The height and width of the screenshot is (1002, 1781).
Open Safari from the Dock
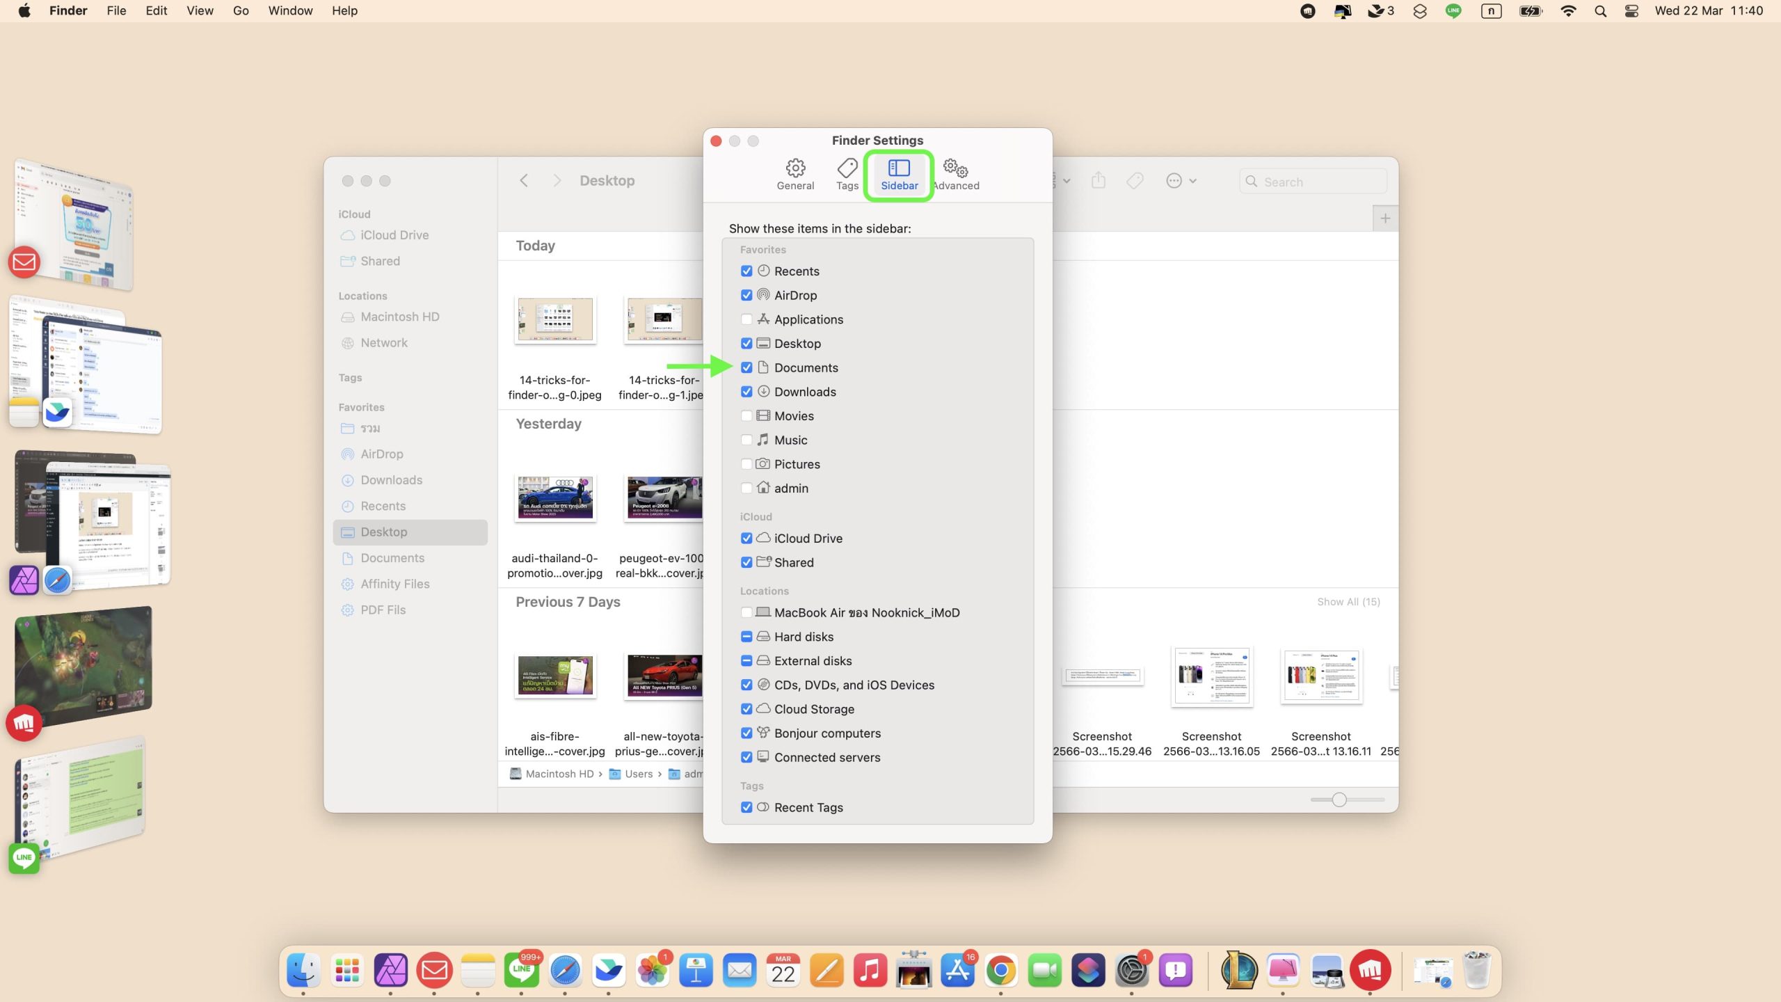tap(565, 971)
